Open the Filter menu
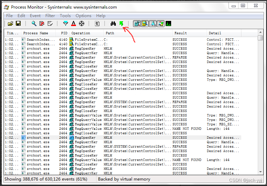 [50, 16]
